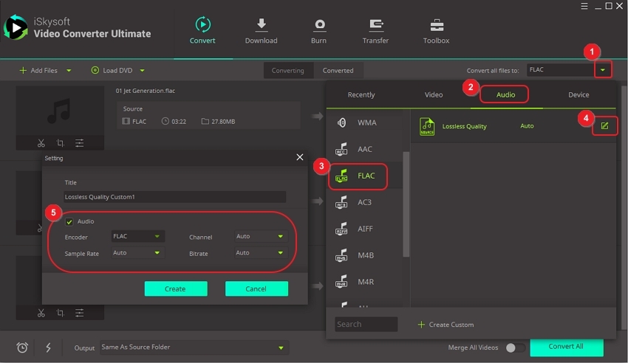The width and height of the screenshot is (628, 363).
Task: Switch to the Converted tab
Action: tap(338, 71)
